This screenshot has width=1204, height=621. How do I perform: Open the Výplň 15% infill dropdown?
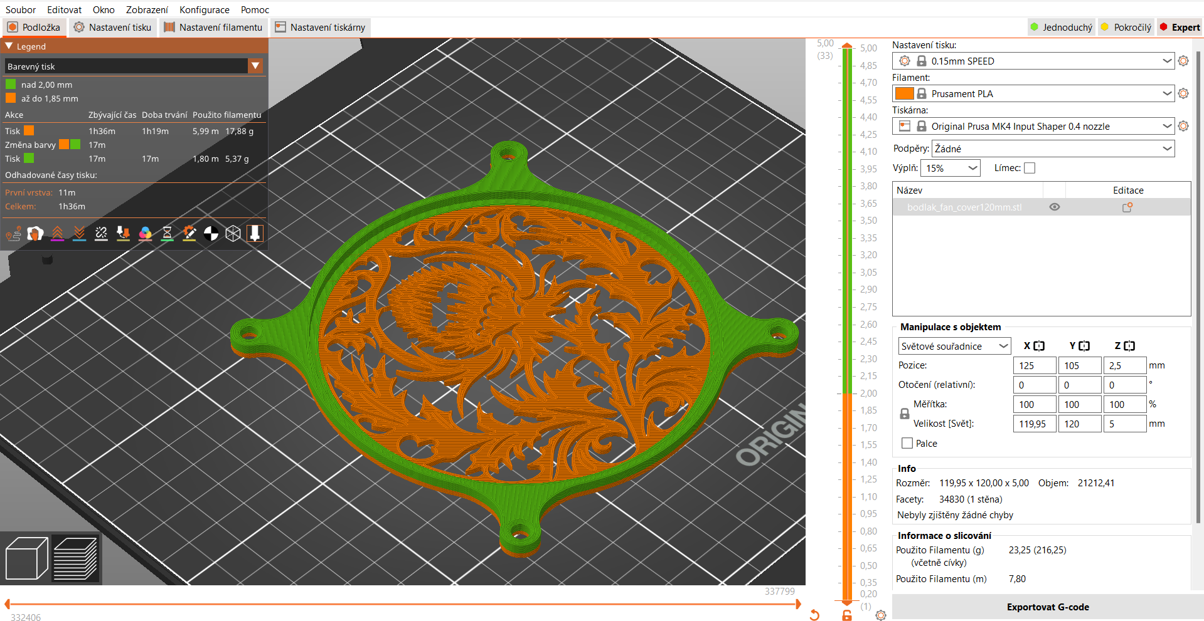951,168
